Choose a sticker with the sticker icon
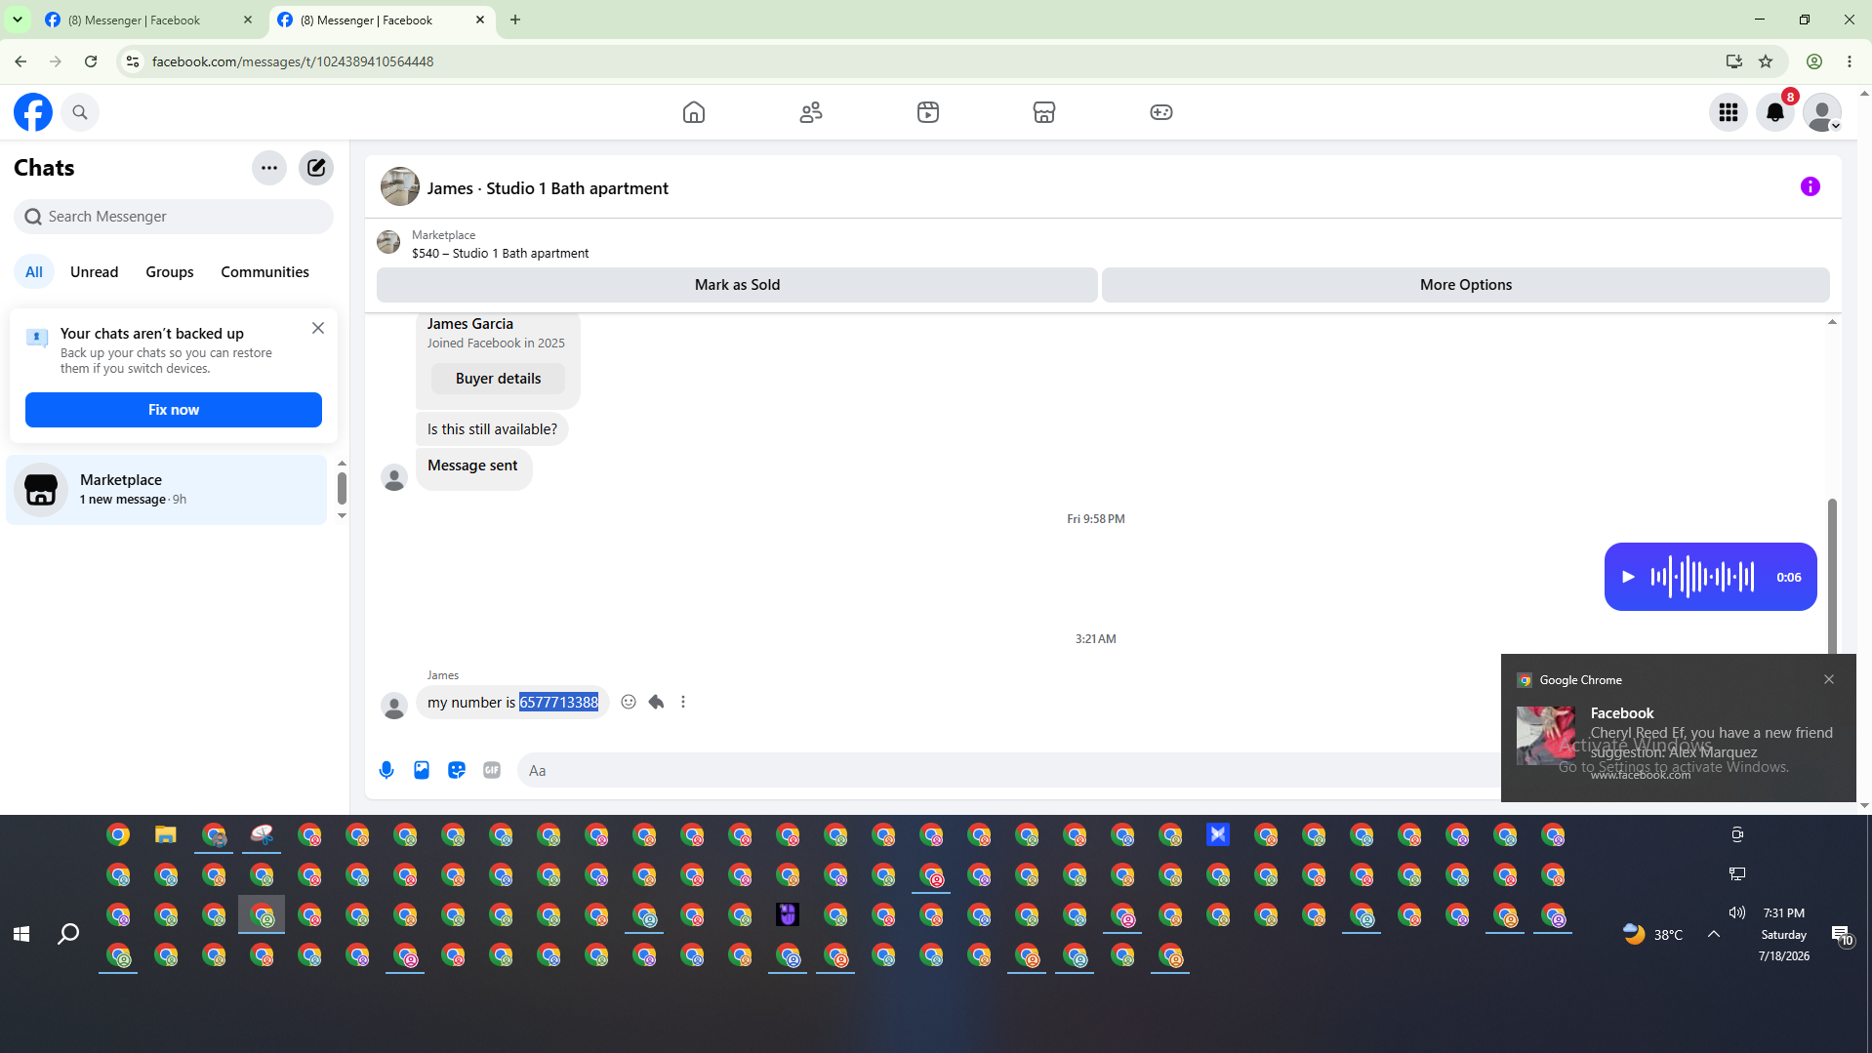Screen dimensions: 1872x1053 [457, 770]
